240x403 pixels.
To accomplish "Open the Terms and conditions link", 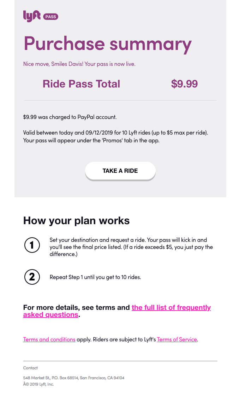I will coord(49,339).
